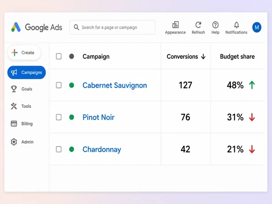Click the Tools wrench icon

tap(14, 106)
